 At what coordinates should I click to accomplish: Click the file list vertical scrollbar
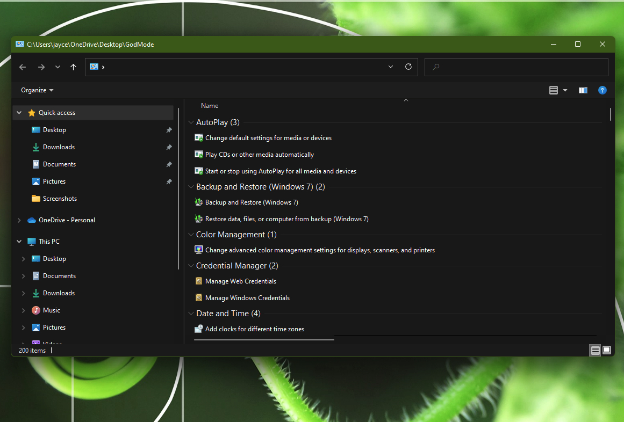tap(610, 114)
